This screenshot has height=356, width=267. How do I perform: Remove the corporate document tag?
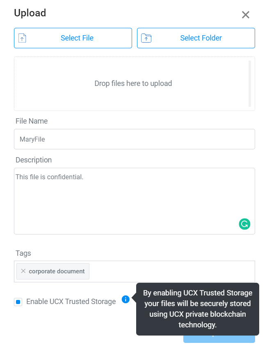tap(23, 271)
